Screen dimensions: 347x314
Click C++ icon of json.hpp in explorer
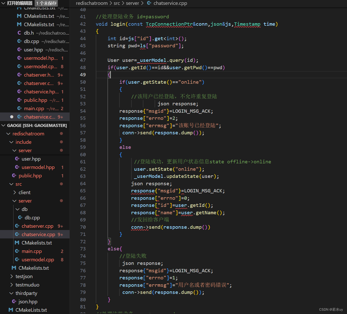tap(14, 302)
